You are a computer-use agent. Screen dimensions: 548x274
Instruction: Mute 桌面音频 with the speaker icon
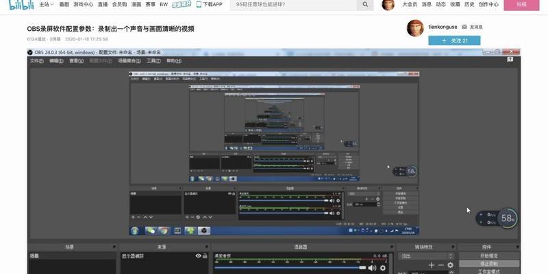pyautogui.click(x=372, y=268)
